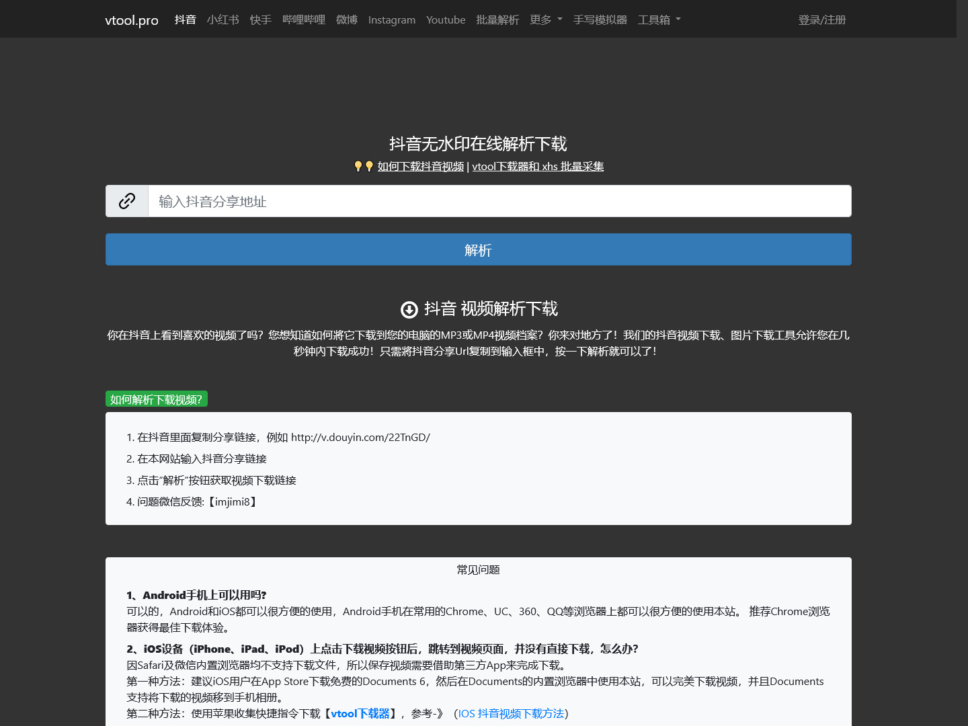Open the Youtube nav item

tap(446, 19)
